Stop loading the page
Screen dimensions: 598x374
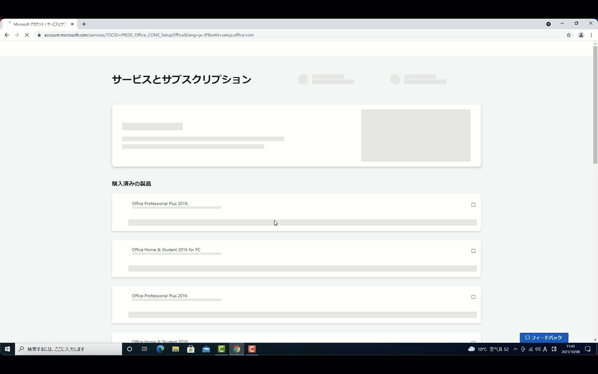(27, 35)
